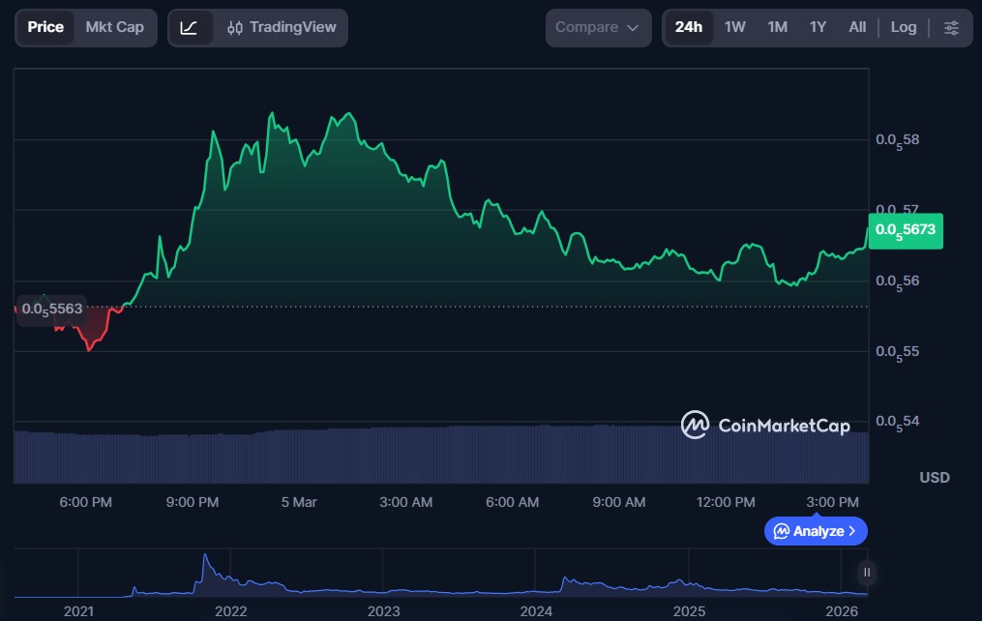Click the Compare dropdown chevron arrow
982x621 pixels.
coord(634,28)
